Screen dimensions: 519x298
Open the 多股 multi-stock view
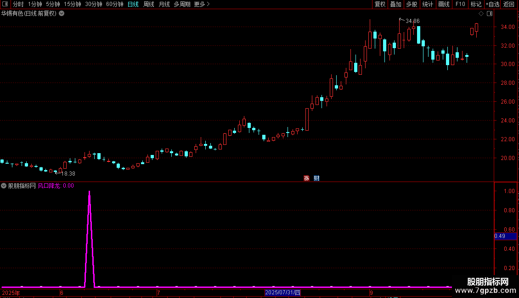click(412, 4)
